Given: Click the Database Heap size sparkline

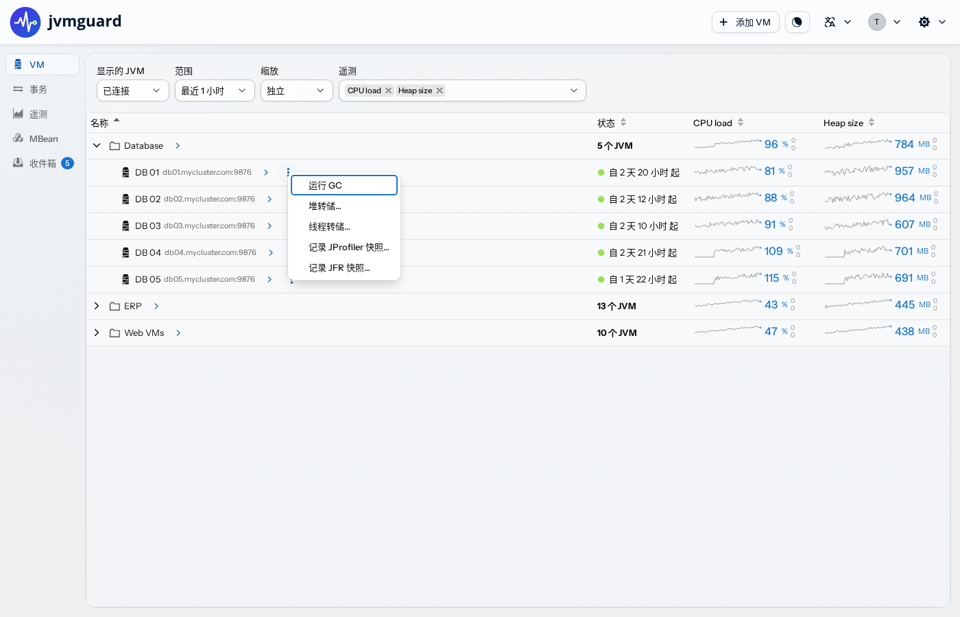Looking at the screenshot, I should point(859,144).
